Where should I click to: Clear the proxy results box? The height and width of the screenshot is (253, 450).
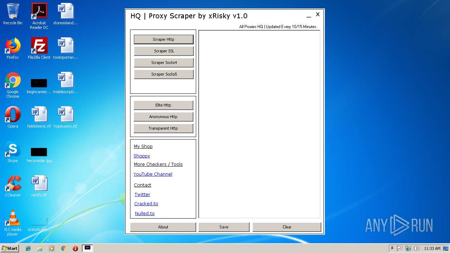click(287, 227)
